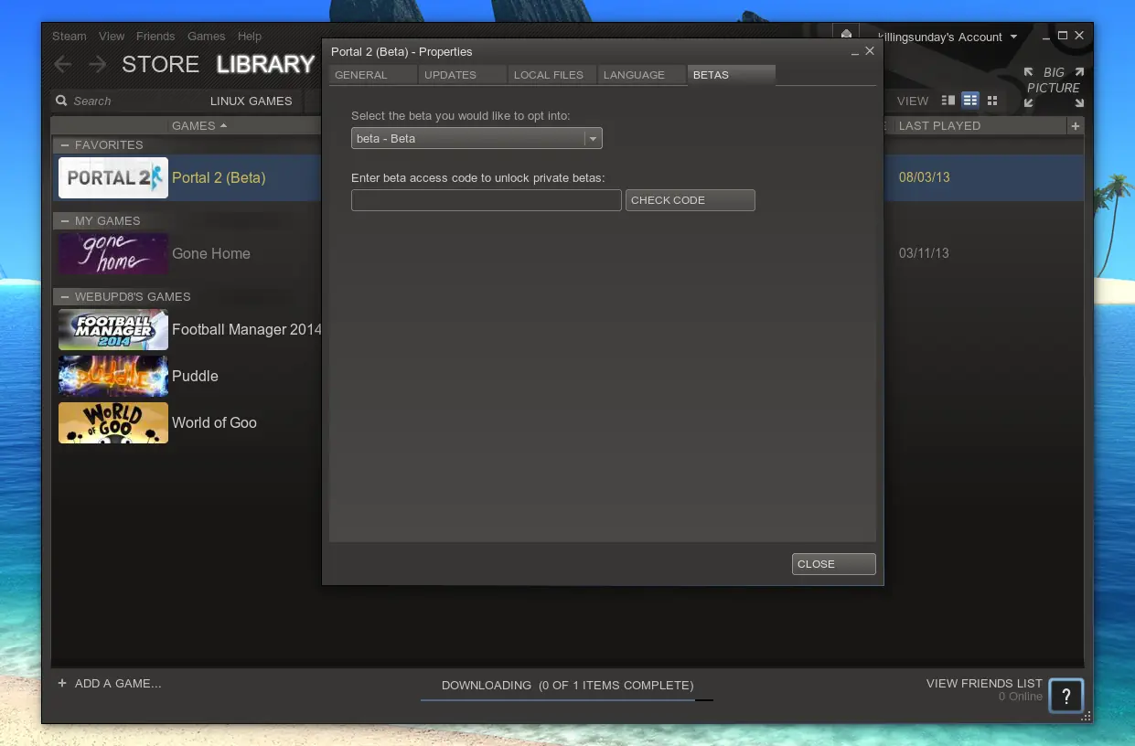This screenshot has width=1135, height=746.
Task: Collapse the Favorites category
Action: tap(66, 144)
